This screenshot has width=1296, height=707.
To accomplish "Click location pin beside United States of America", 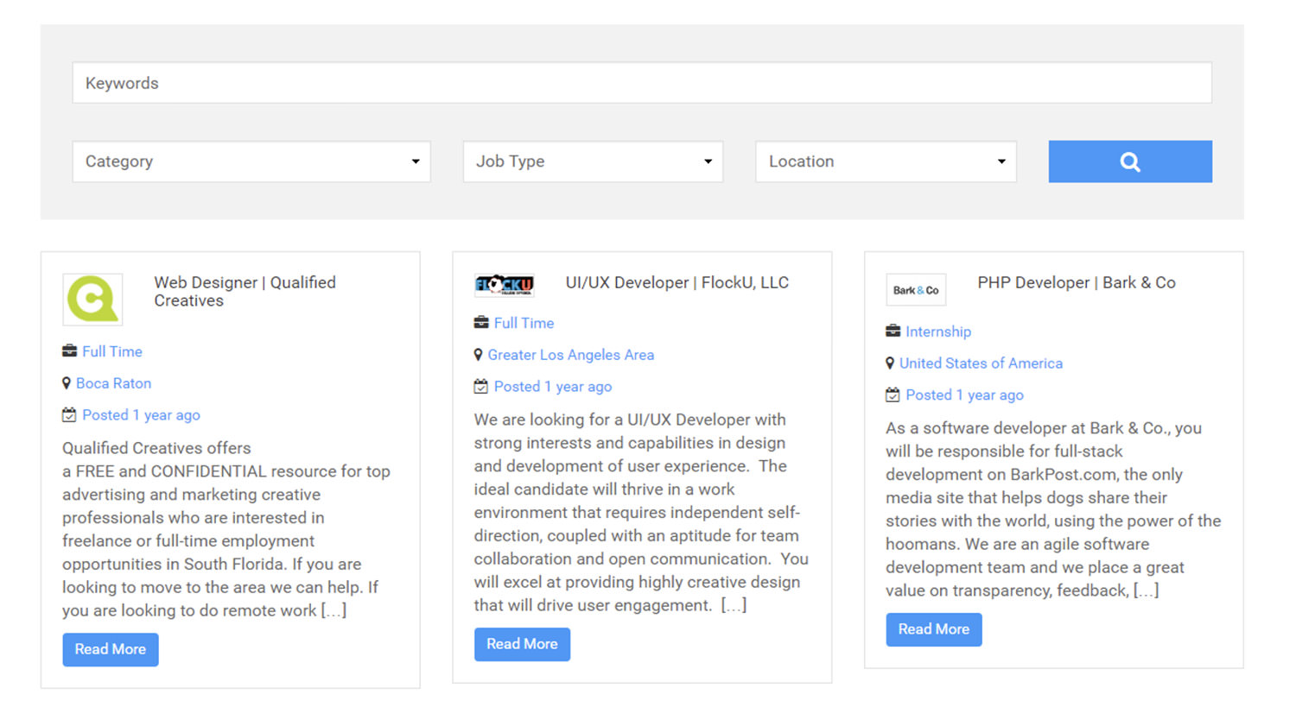I will point(890,363).
